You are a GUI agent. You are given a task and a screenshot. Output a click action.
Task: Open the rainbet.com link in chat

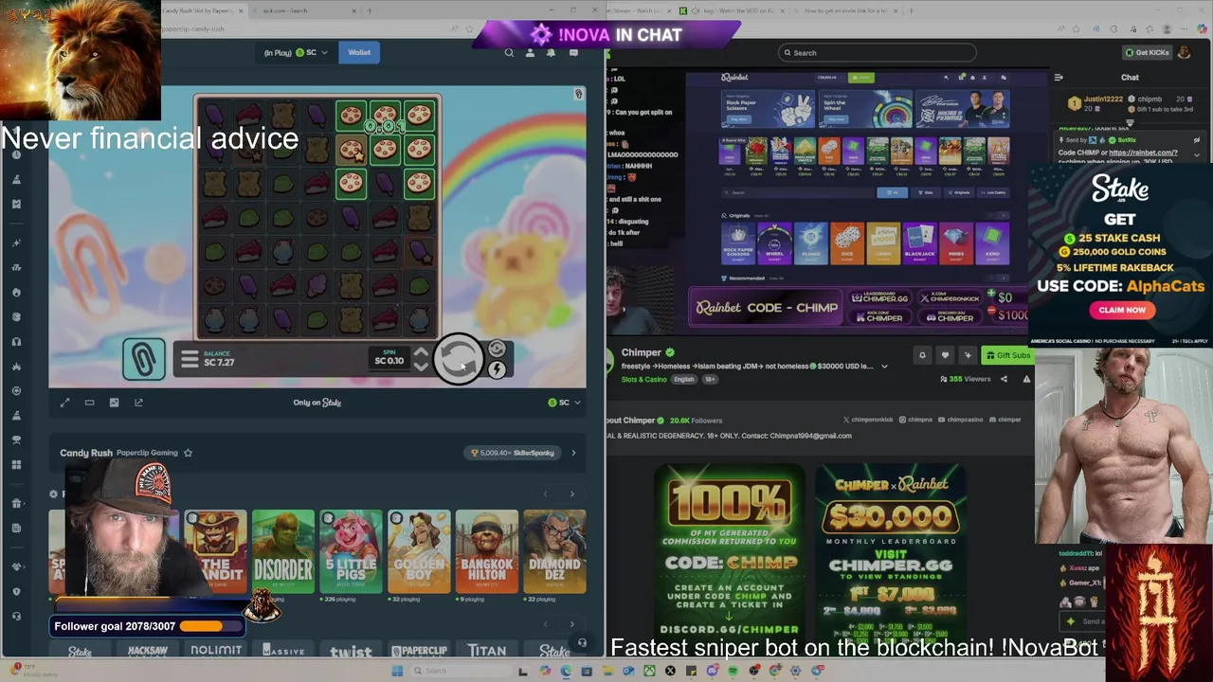tap(1143, 153)
